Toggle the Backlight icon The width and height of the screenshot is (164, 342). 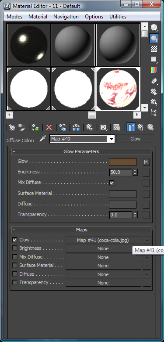[154, 38]
